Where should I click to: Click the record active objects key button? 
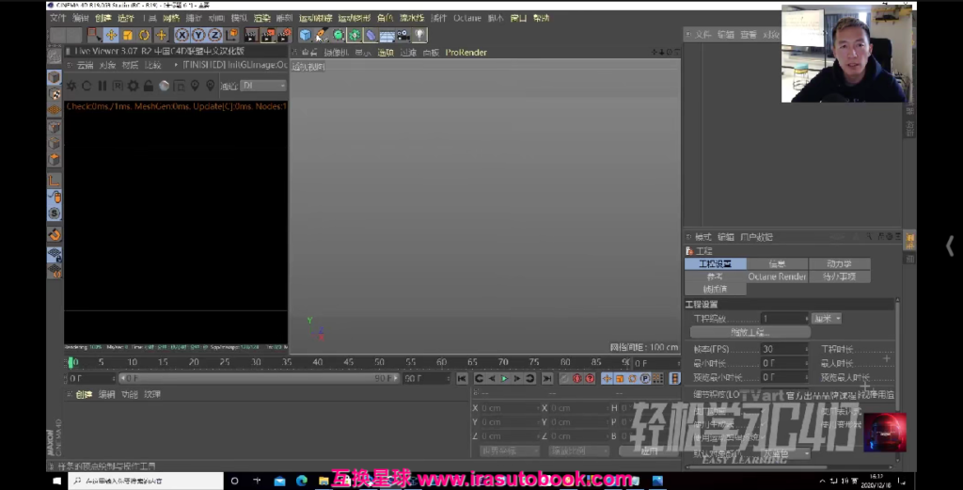[x=564, y=379]
